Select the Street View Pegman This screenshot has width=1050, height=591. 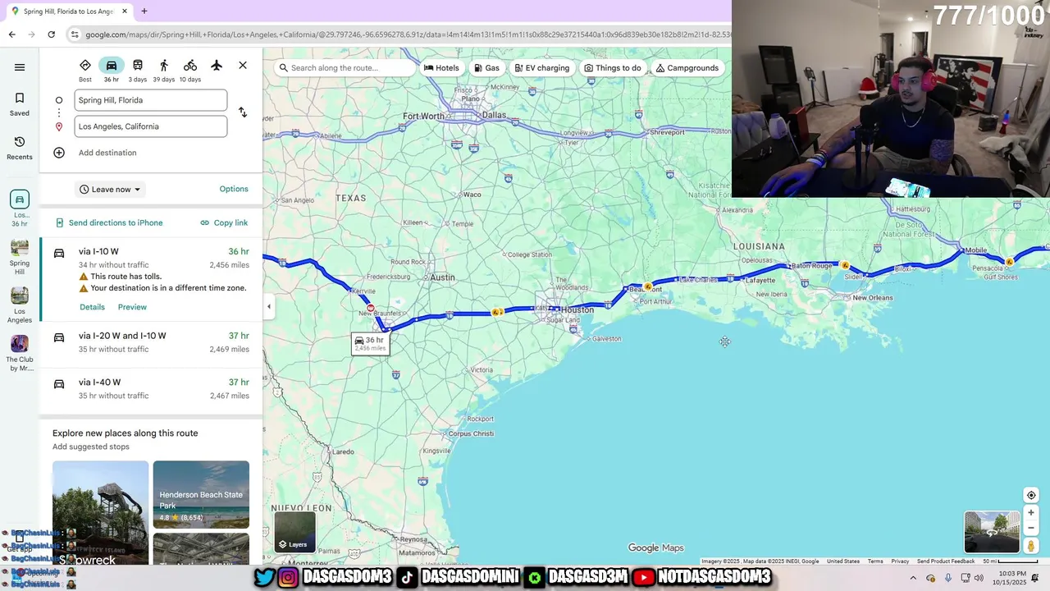pos(1031,546)
